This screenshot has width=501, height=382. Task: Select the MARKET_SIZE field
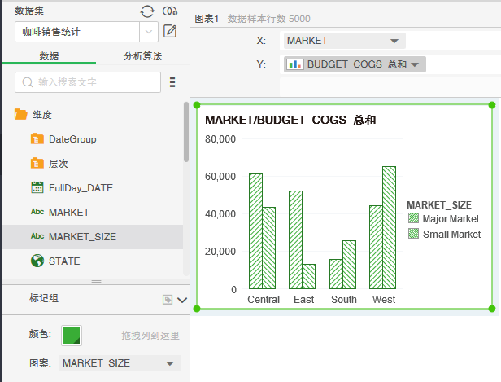(x=81, y=237)
